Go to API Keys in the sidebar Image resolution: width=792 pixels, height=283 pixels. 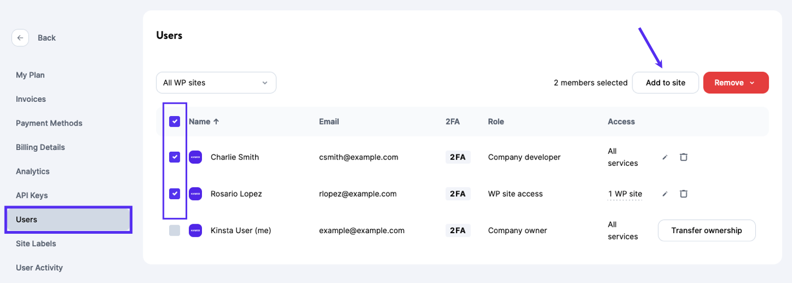tap(32, 195)
